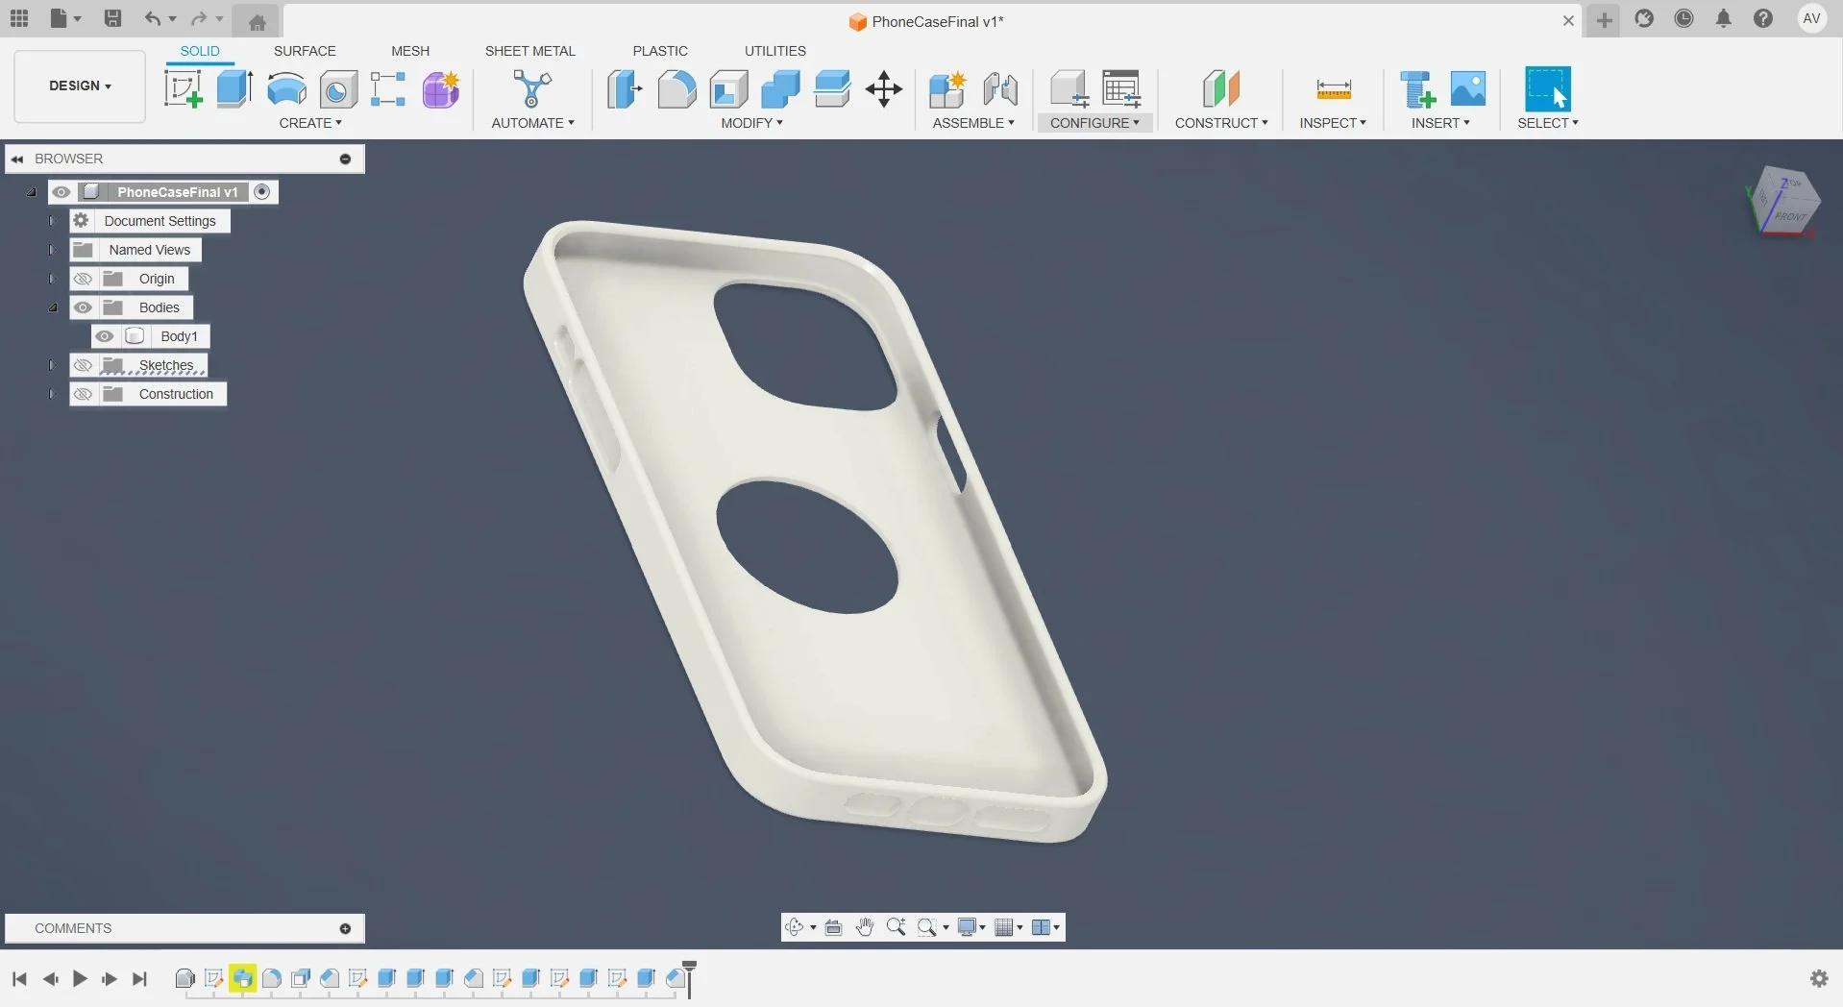This screenshot has width=1843, height=1007.
Task: Select the Create Sketch tool
Action: tap(183, 88)
